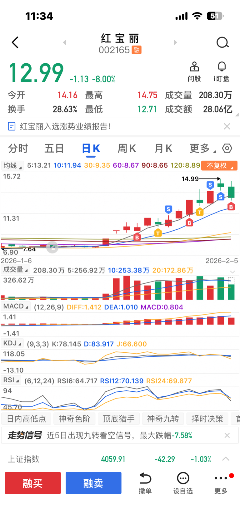Switch to the 五日 tab
Screen dimensions: 240x519
54,149
